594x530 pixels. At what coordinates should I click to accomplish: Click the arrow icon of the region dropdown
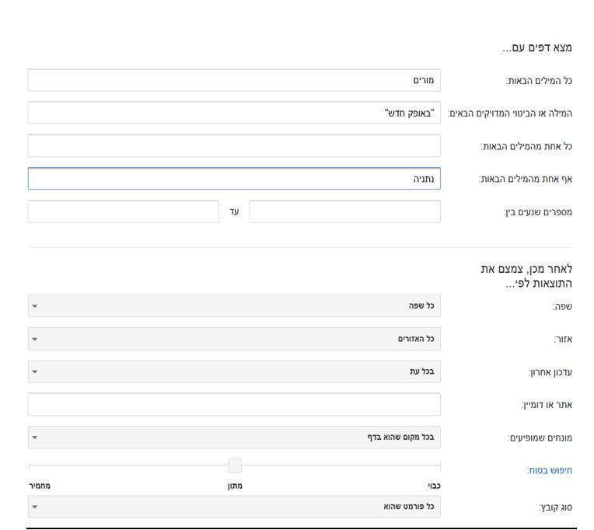click(35, 339)
